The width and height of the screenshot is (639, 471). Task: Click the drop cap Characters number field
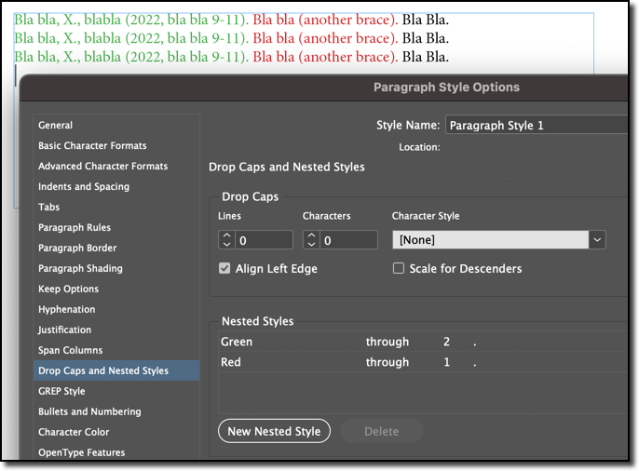pos(348,240)
